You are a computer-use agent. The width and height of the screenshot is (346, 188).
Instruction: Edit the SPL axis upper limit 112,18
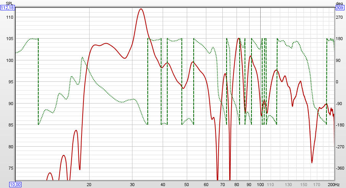pyautogui.click(x=8, y=8)
